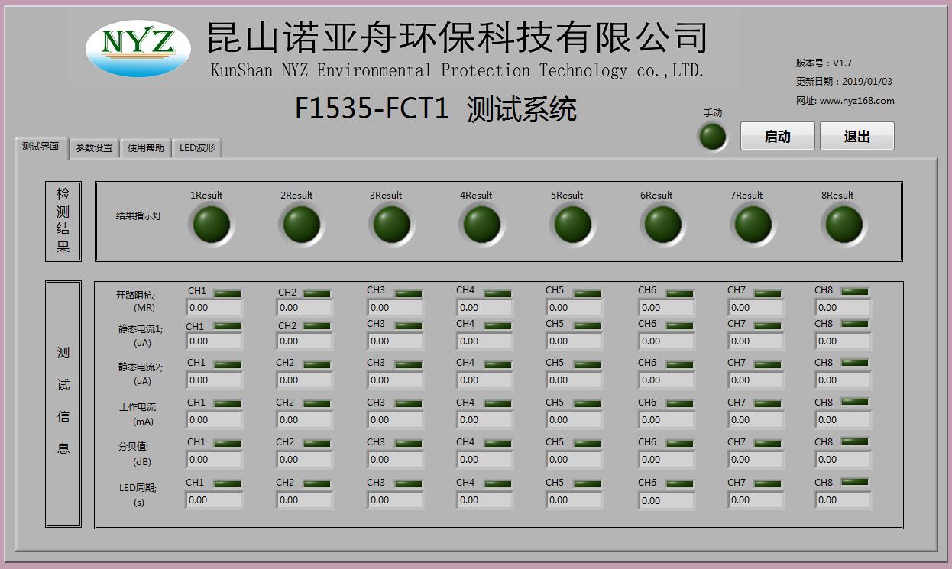Click the 分贝值 (dB) row label
The image size is (952, 569).
click(x=134, y=454)
